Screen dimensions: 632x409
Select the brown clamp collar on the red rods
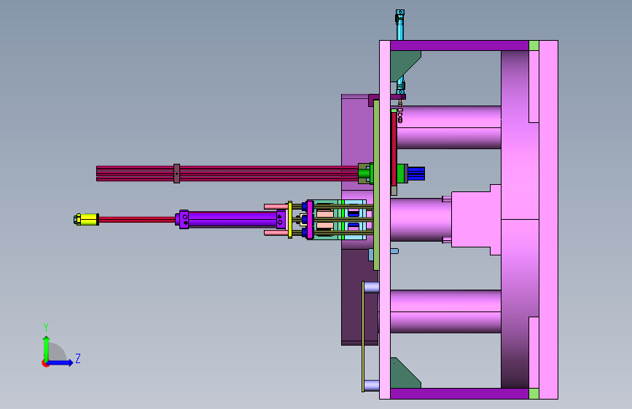point(176,173)
